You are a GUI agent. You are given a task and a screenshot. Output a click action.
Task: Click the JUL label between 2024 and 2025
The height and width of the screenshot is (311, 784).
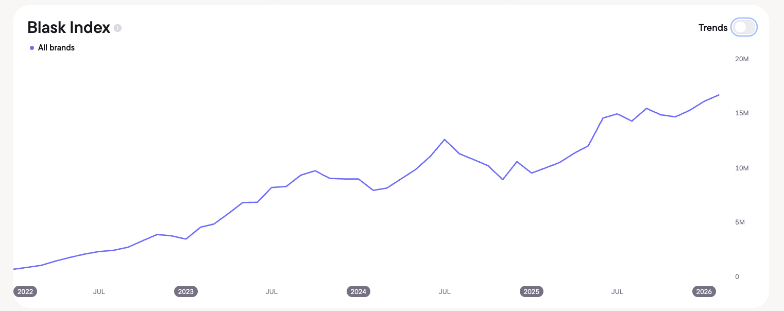(x=445, y=291)
